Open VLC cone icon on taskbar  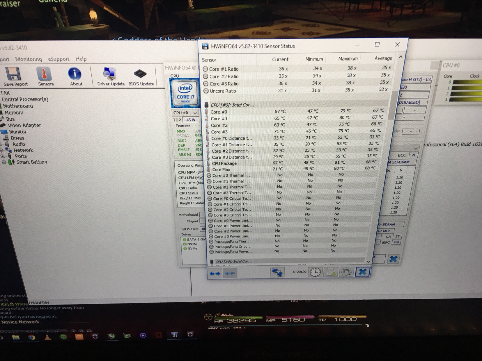tap(48, 337)
